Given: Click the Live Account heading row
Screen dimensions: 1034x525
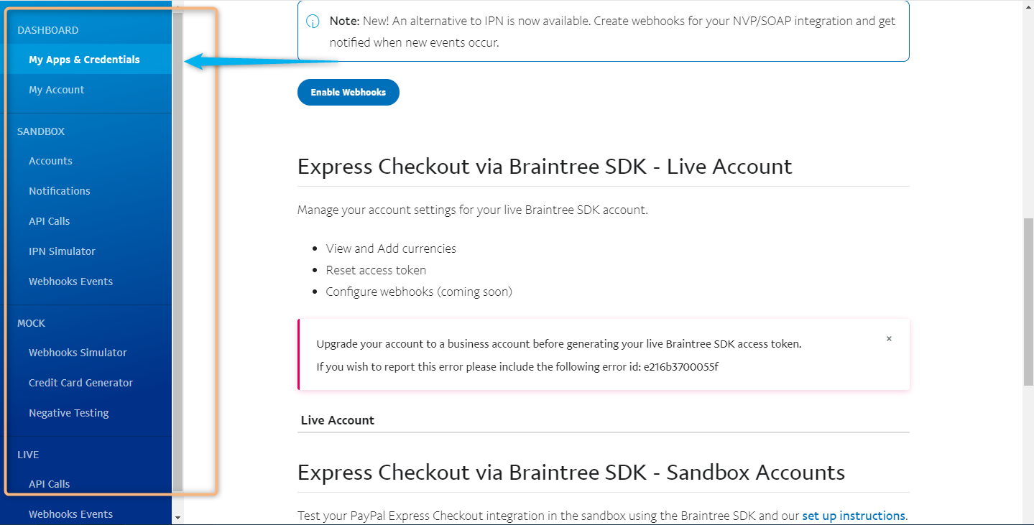Looking at the screenshot, I should pos(604,420).
